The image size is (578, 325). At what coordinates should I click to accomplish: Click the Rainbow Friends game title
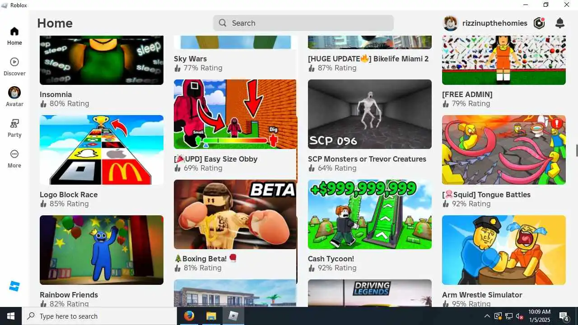point(69,295)
